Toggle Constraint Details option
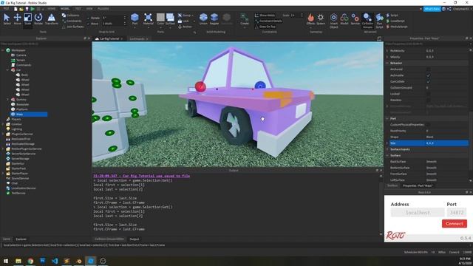The height and width of the screenshot is (266, 473). coord(268,21)
